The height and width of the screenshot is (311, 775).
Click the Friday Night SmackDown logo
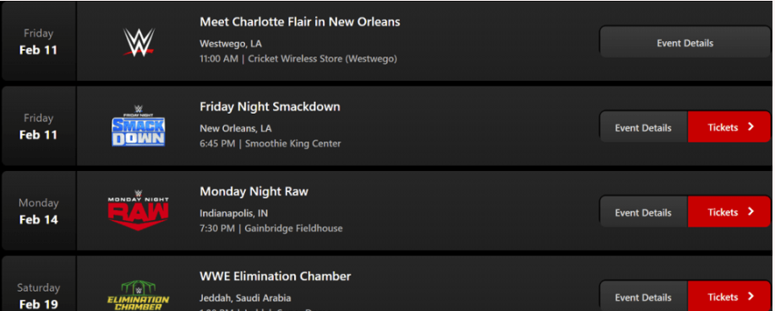[x=139, y=126]
